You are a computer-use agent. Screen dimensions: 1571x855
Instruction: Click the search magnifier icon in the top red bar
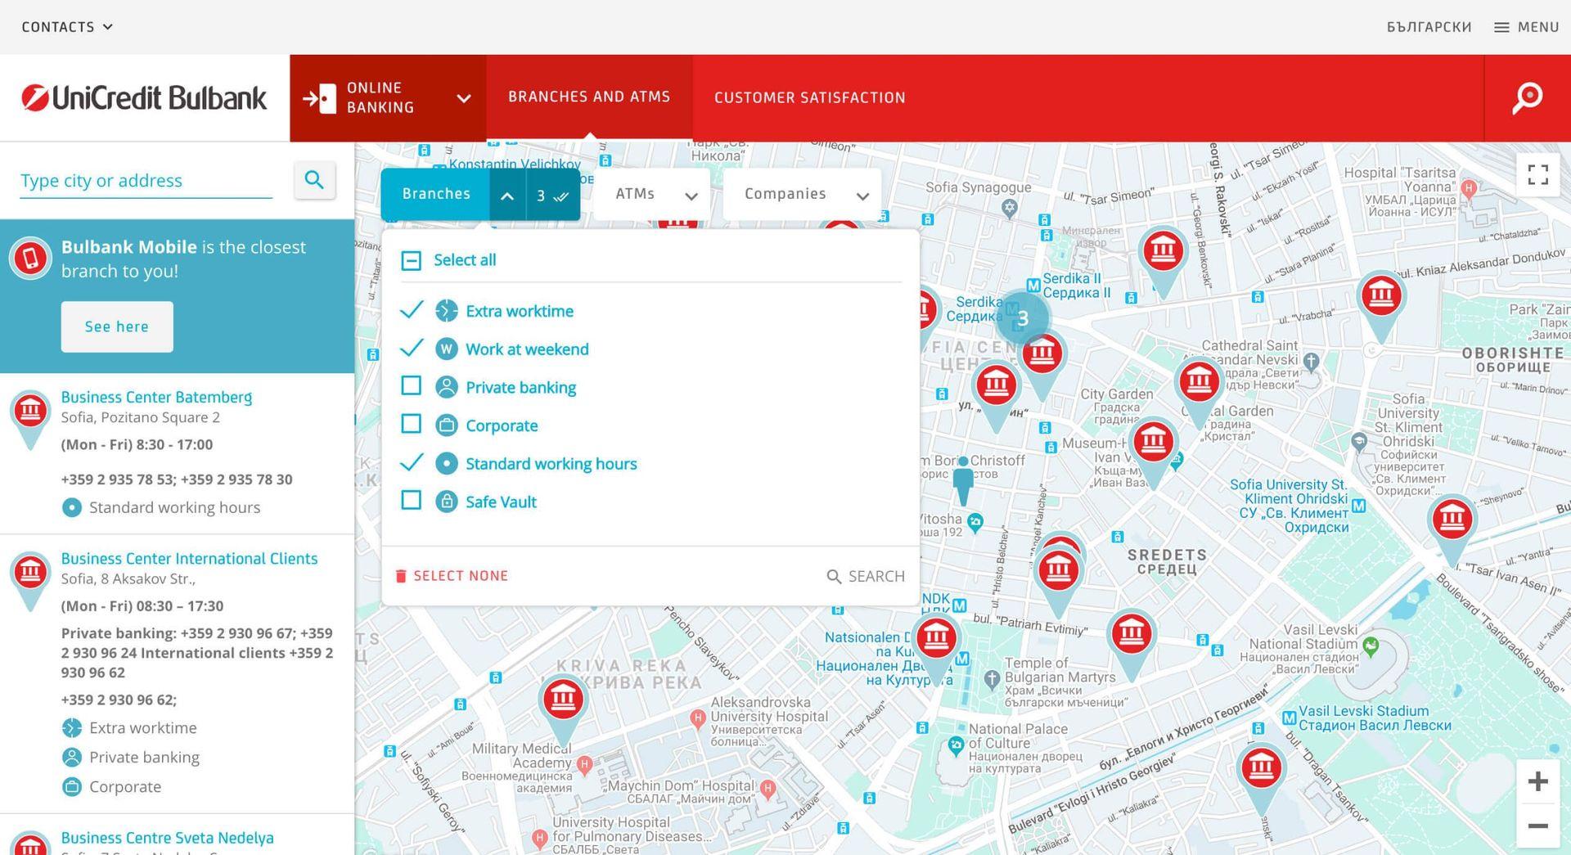coord(1527,97)
